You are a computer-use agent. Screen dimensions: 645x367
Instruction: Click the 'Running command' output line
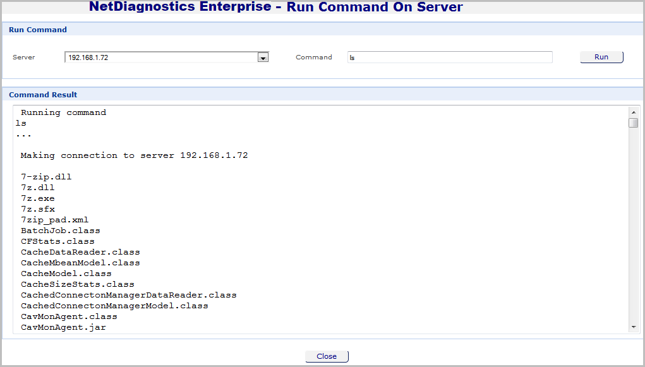63,112
